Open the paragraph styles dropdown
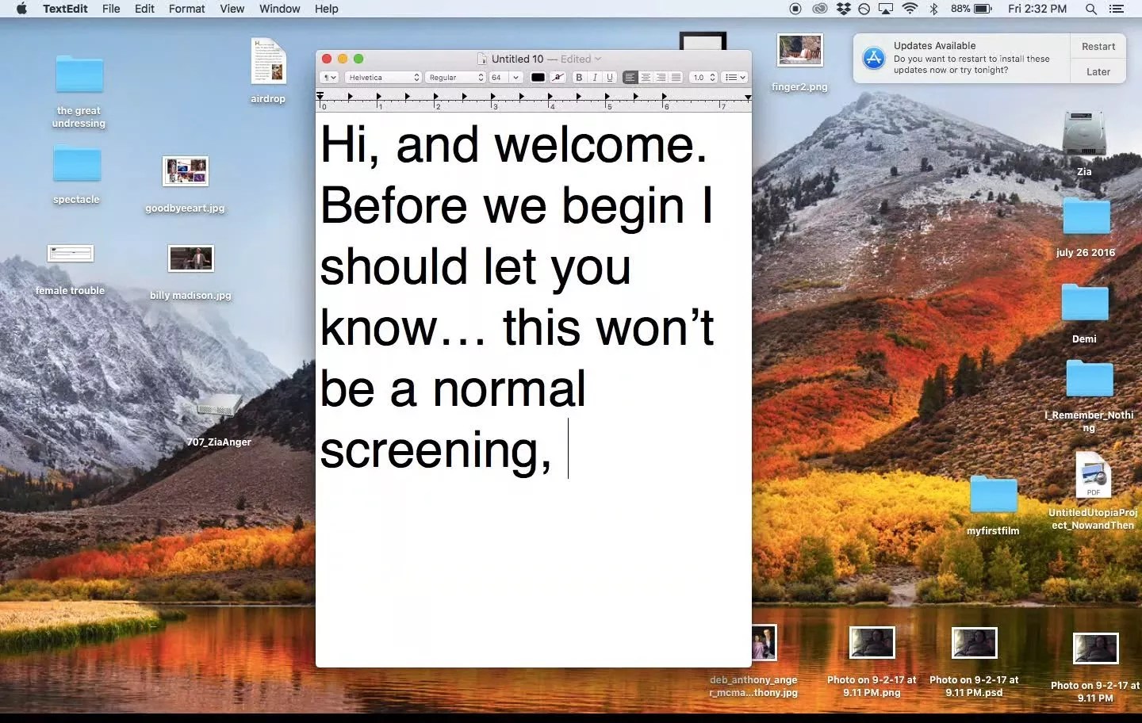1142x723 pixels. [x=329, y=78]
